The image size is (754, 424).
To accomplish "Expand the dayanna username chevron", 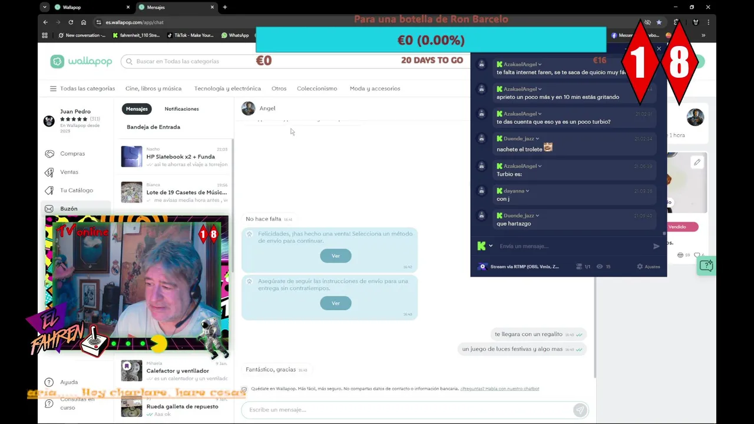I will [527, 191].
